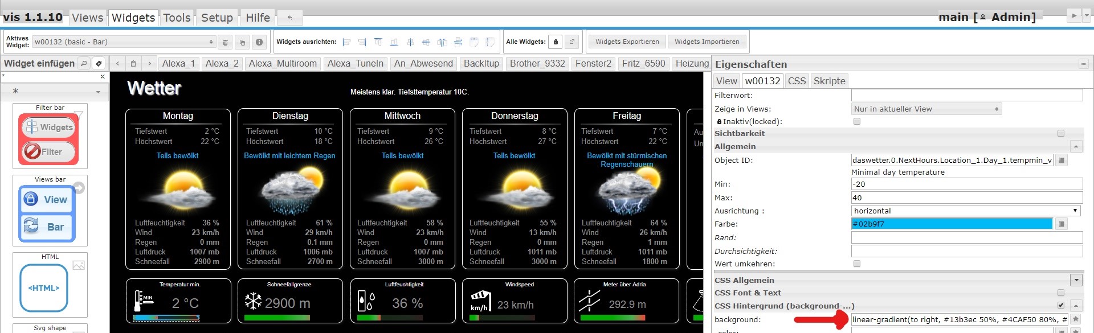Click the Filterwort input field
The width and height of the screenshot is (1094, 333).
966,95
